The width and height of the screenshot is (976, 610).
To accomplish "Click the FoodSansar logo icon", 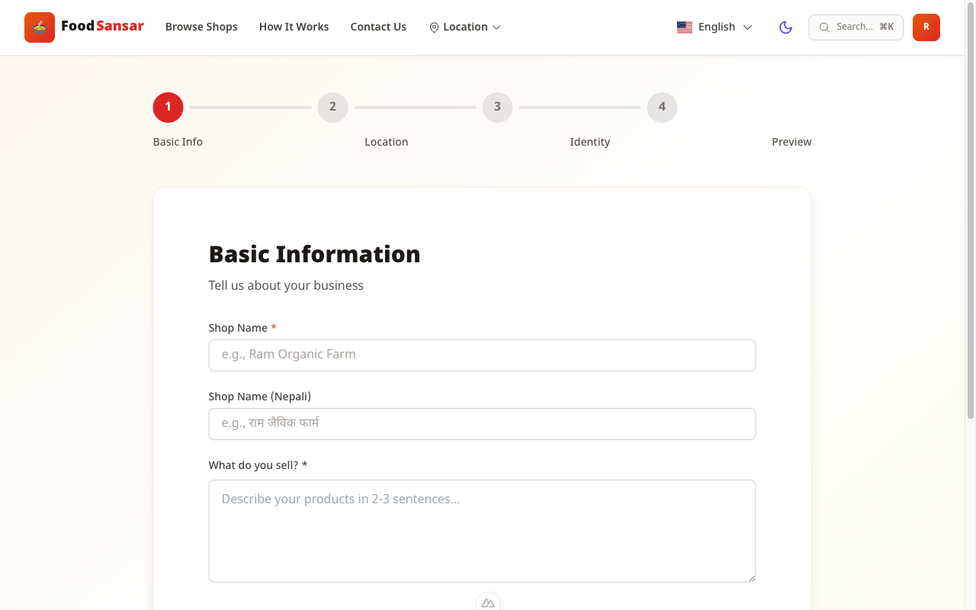I will (x=40, y=27).
